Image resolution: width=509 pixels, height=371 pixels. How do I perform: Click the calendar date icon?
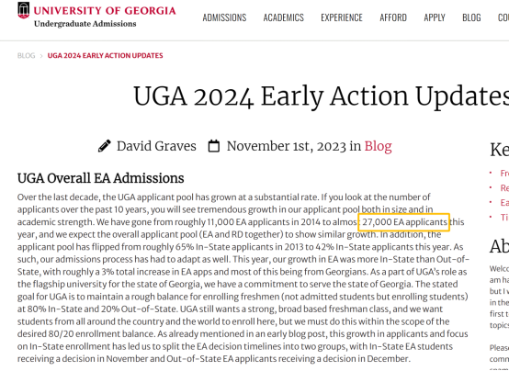[213, 146]
